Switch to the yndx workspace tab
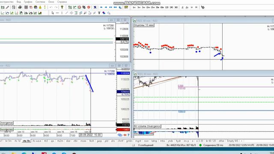Screen dimensions: 274x154 point(170,141)
